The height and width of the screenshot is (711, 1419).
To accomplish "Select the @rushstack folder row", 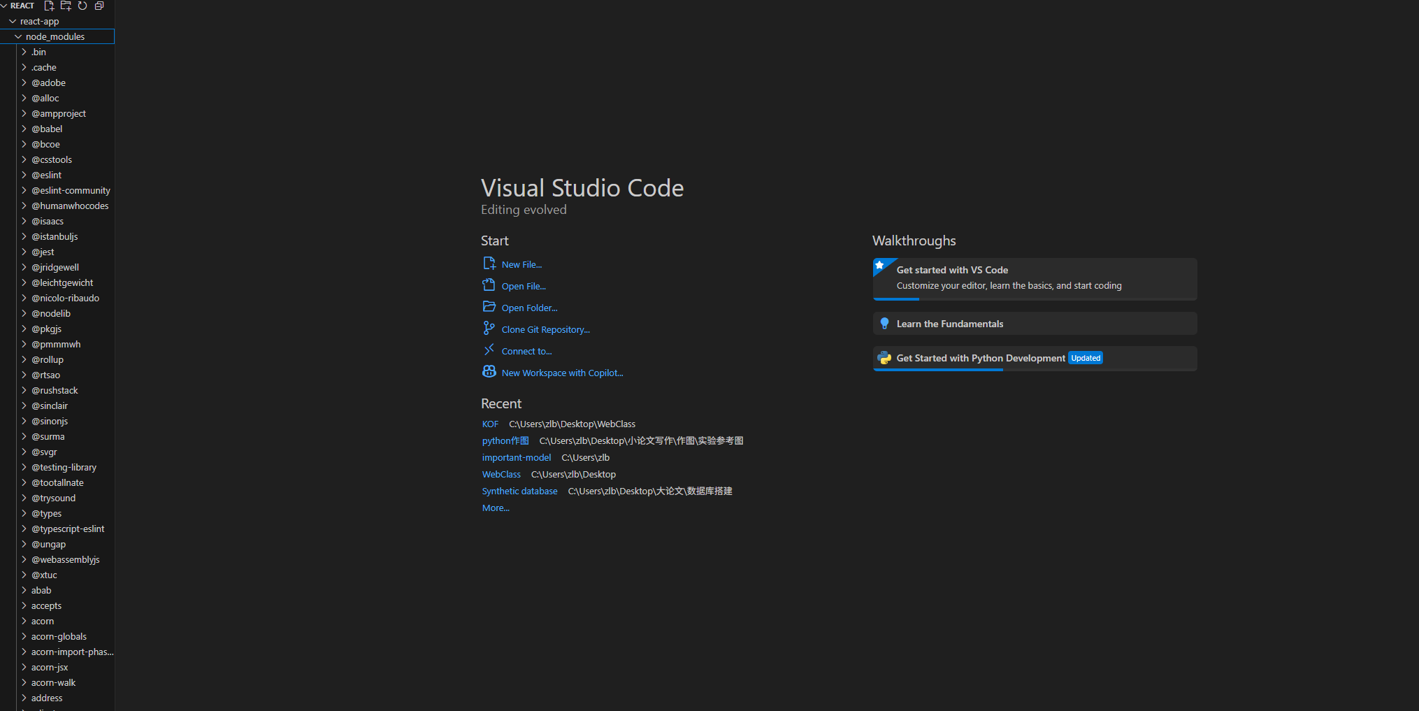I will [x=57, y=390].
